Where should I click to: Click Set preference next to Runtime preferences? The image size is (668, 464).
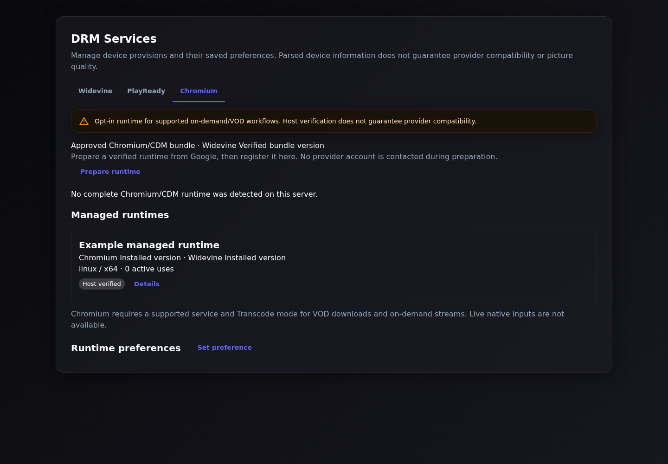click(x=225, y=348)
